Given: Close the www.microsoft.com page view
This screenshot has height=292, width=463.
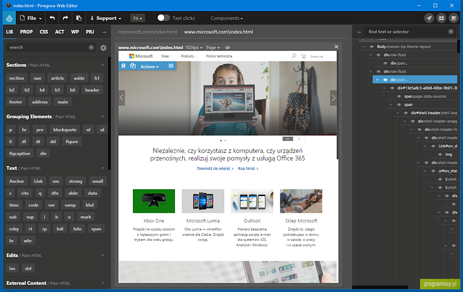Looking at the screenshot, I should point(336,47).
